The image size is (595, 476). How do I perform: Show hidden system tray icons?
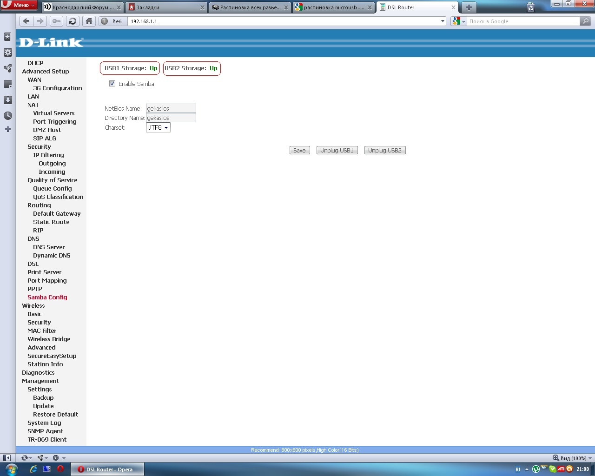pyautogui.click(x=527, y=469)
